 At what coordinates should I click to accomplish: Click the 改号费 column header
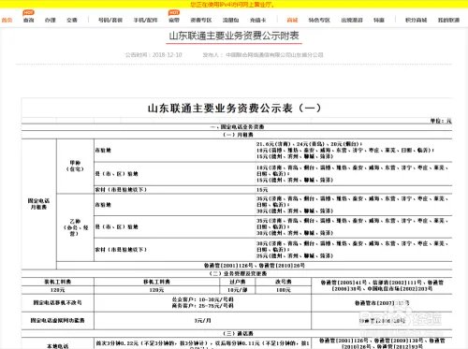284,282
